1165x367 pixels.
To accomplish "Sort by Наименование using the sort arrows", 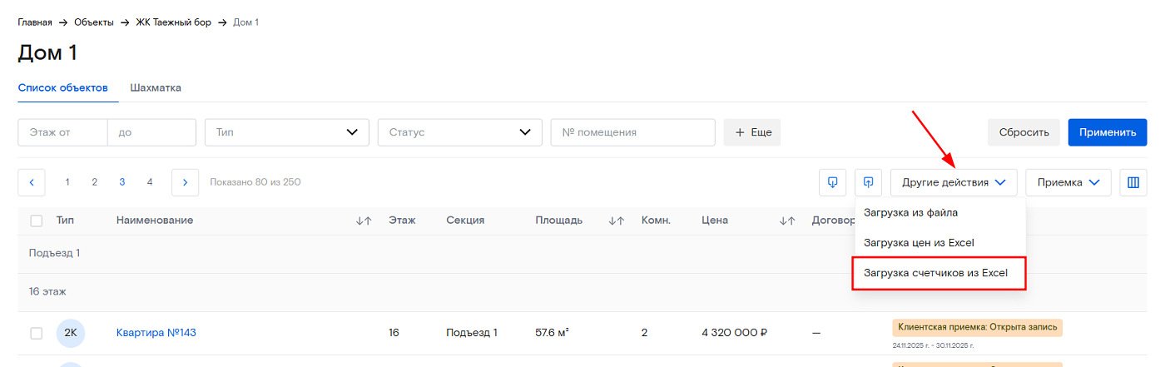I will (364, 221).
